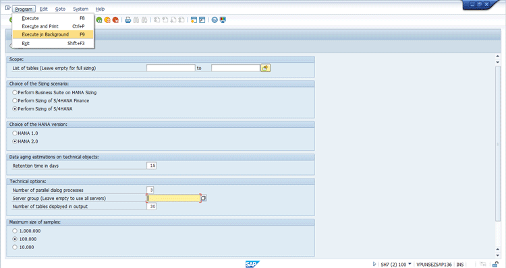Click the red Cancel toolbar icon
The width and height of the screenshot is (506, 268).
click(x=115, y=20)
